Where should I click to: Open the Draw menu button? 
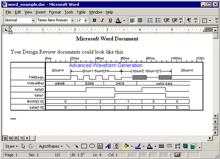tap(11, 146)
